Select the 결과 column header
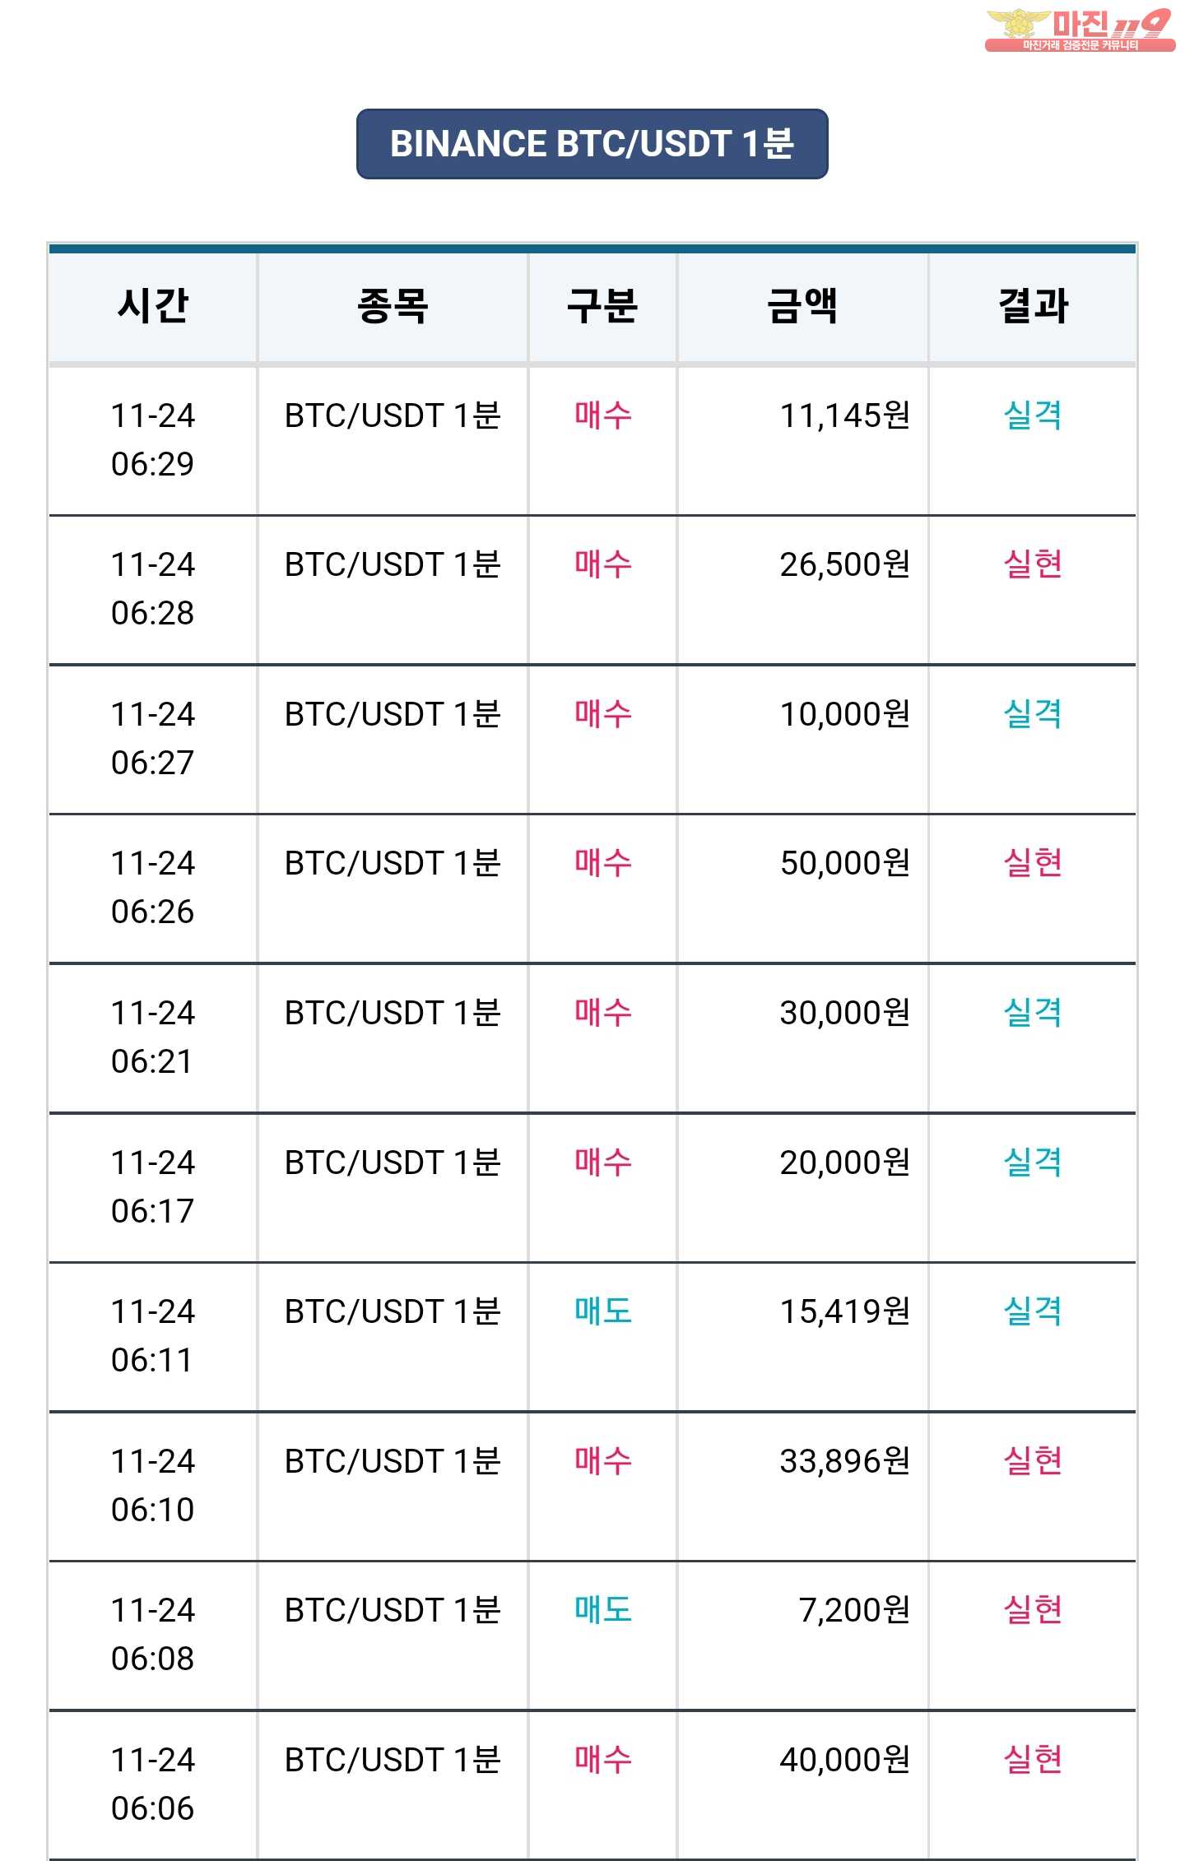The width and height of the screenshot is (1185, 1861). 1033,306
